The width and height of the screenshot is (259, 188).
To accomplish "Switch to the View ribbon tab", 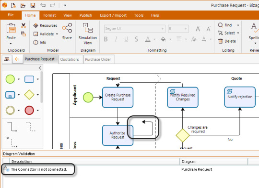I will [x=68, y=15].
